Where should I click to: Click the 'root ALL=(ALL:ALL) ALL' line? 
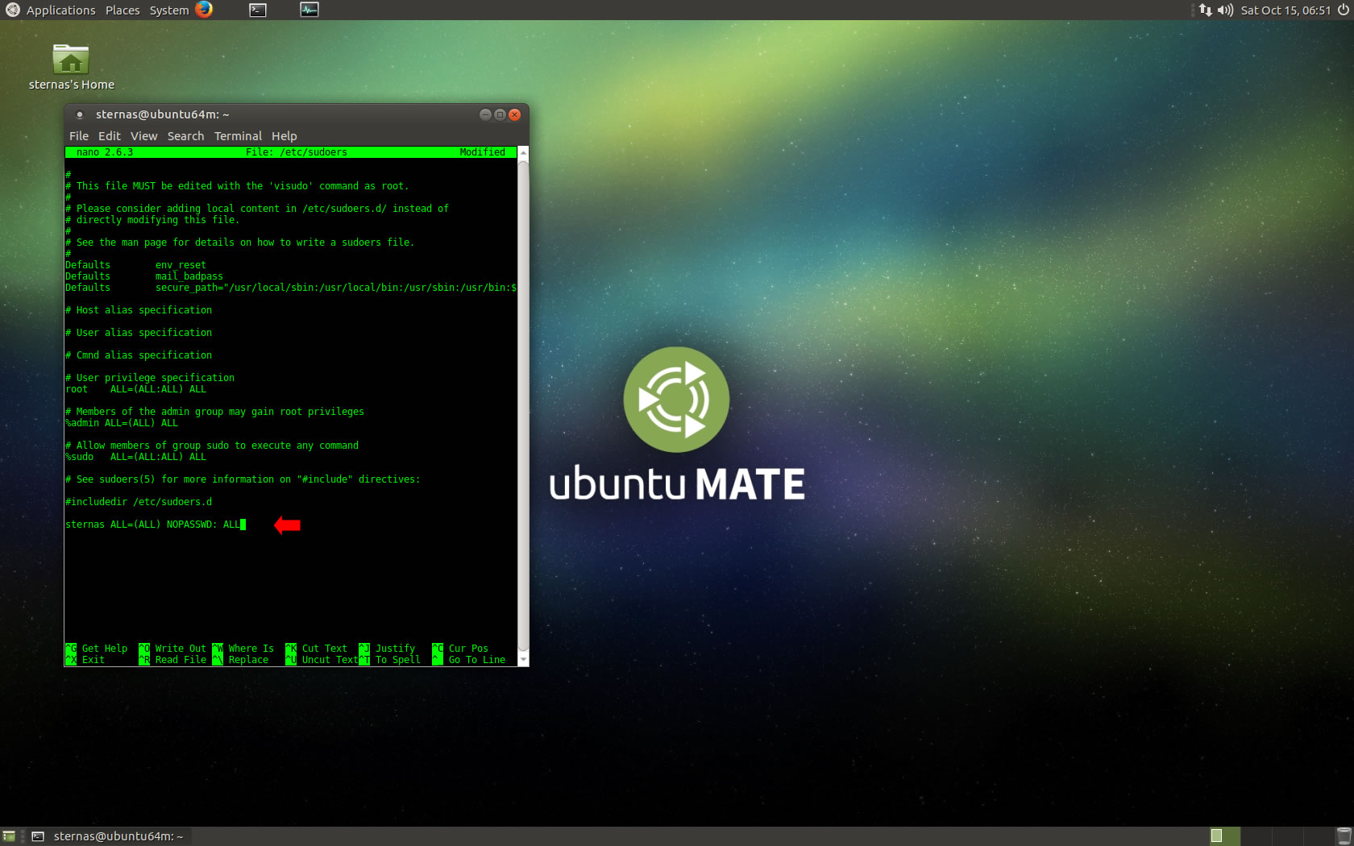[x=135, y=389]
